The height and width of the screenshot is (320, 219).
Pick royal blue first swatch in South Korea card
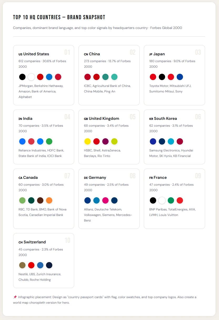[153, 141]
